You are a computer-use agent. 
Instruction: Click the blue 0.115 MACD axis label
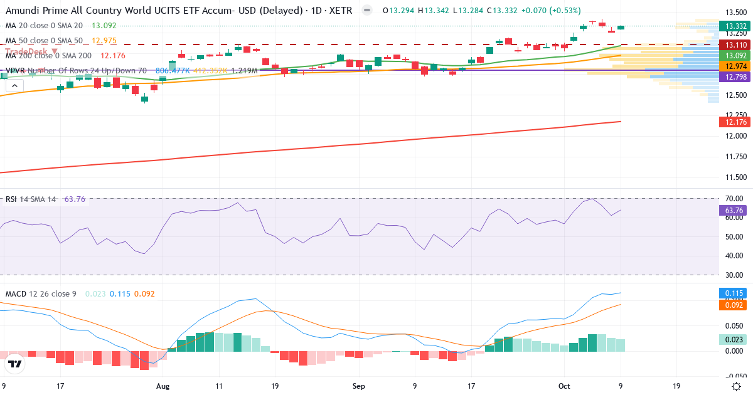point(732,293)
